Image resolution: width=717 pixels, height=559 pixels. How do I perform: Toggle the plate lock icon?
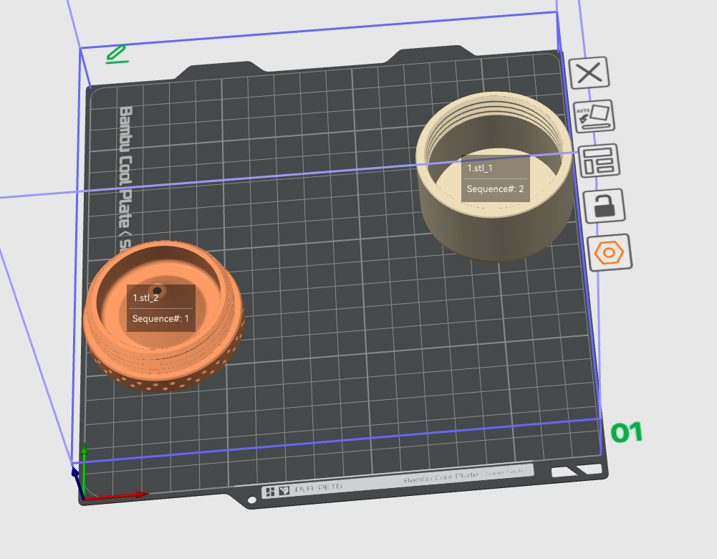coord(605,206)
